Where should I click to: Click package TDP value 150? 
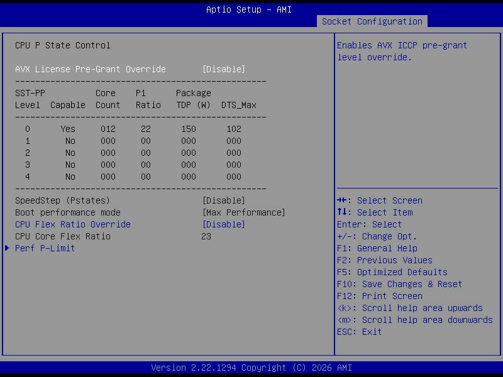(188, 129)
